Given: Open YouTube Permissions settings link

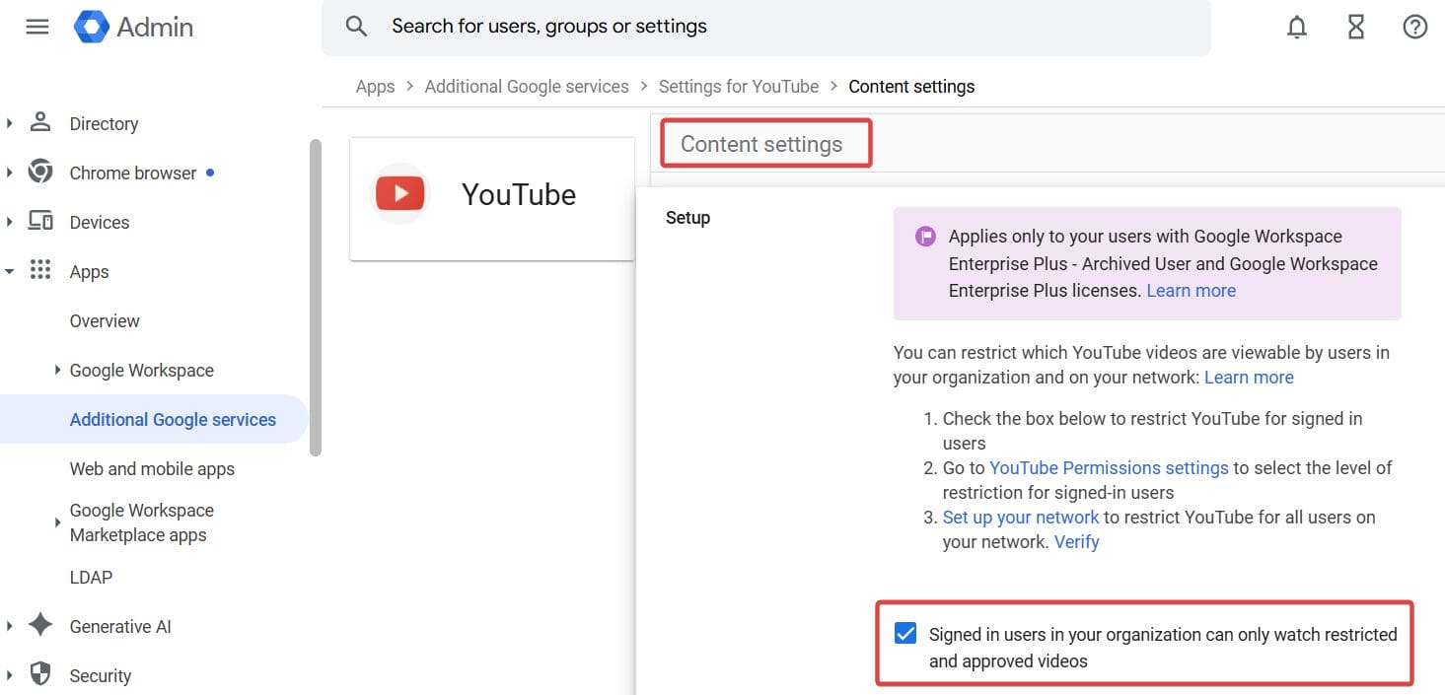Looking at the screenshot, I should [x=1109, y=468].
